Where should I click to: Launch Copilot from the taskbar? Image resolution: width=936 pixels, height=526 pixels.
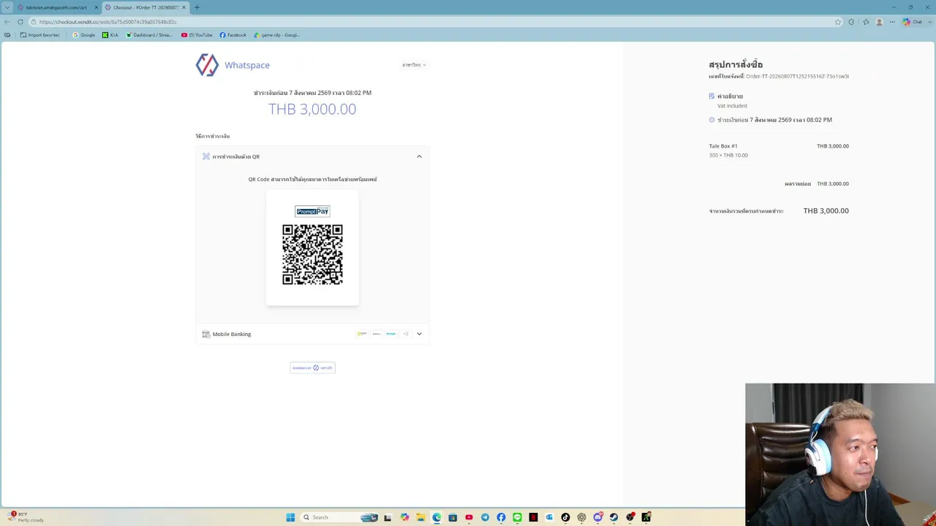pyautogui.click(x=404, y=517)
